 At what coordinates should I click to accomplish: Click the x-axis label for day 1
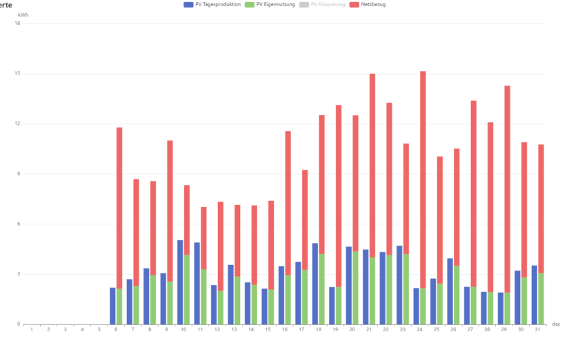coord(32,329)
